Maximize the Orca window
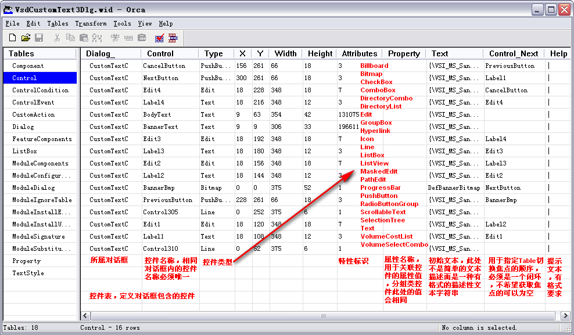The image size is (574, 335). (551, 10)
